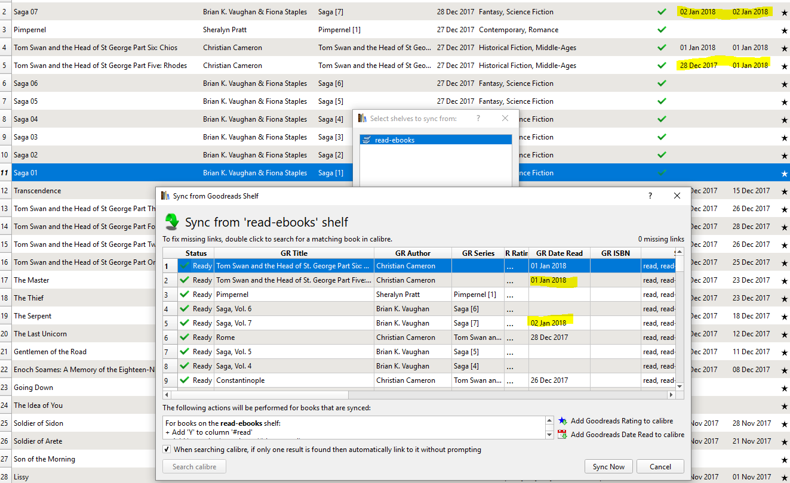Sort the sync table by the GR Title header
The width and height of the screenshot is (790, 483).
[294, 253]
